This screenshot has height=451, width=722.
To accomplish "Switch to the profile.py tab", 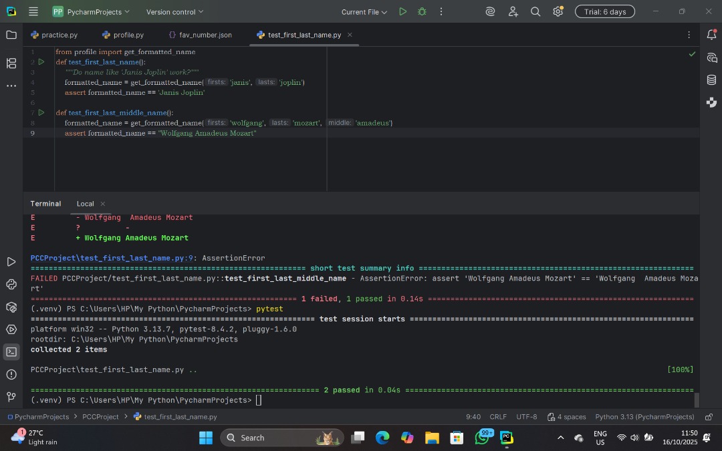I will [123, 35].
